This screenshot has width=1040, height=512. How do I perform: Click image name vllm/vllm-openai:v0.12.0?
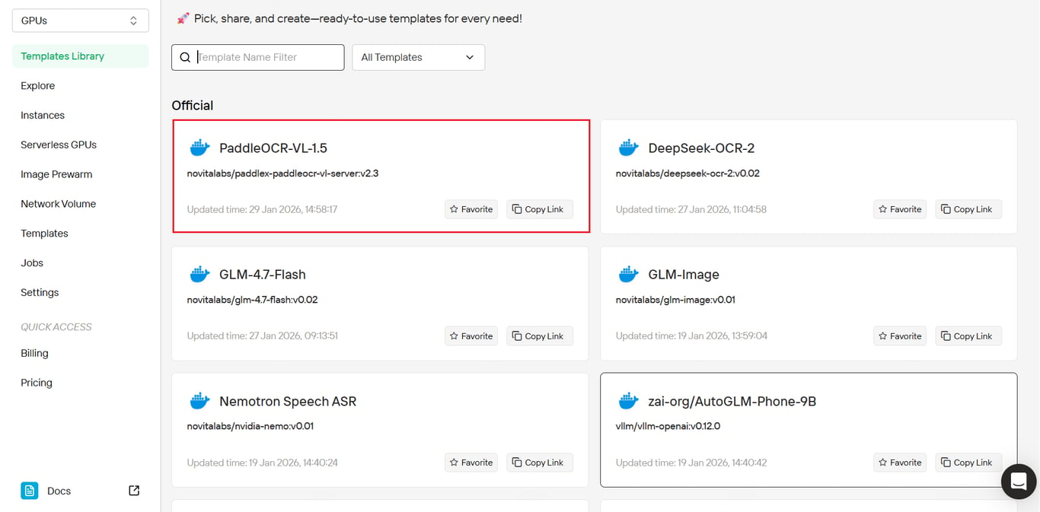[668, 426]
